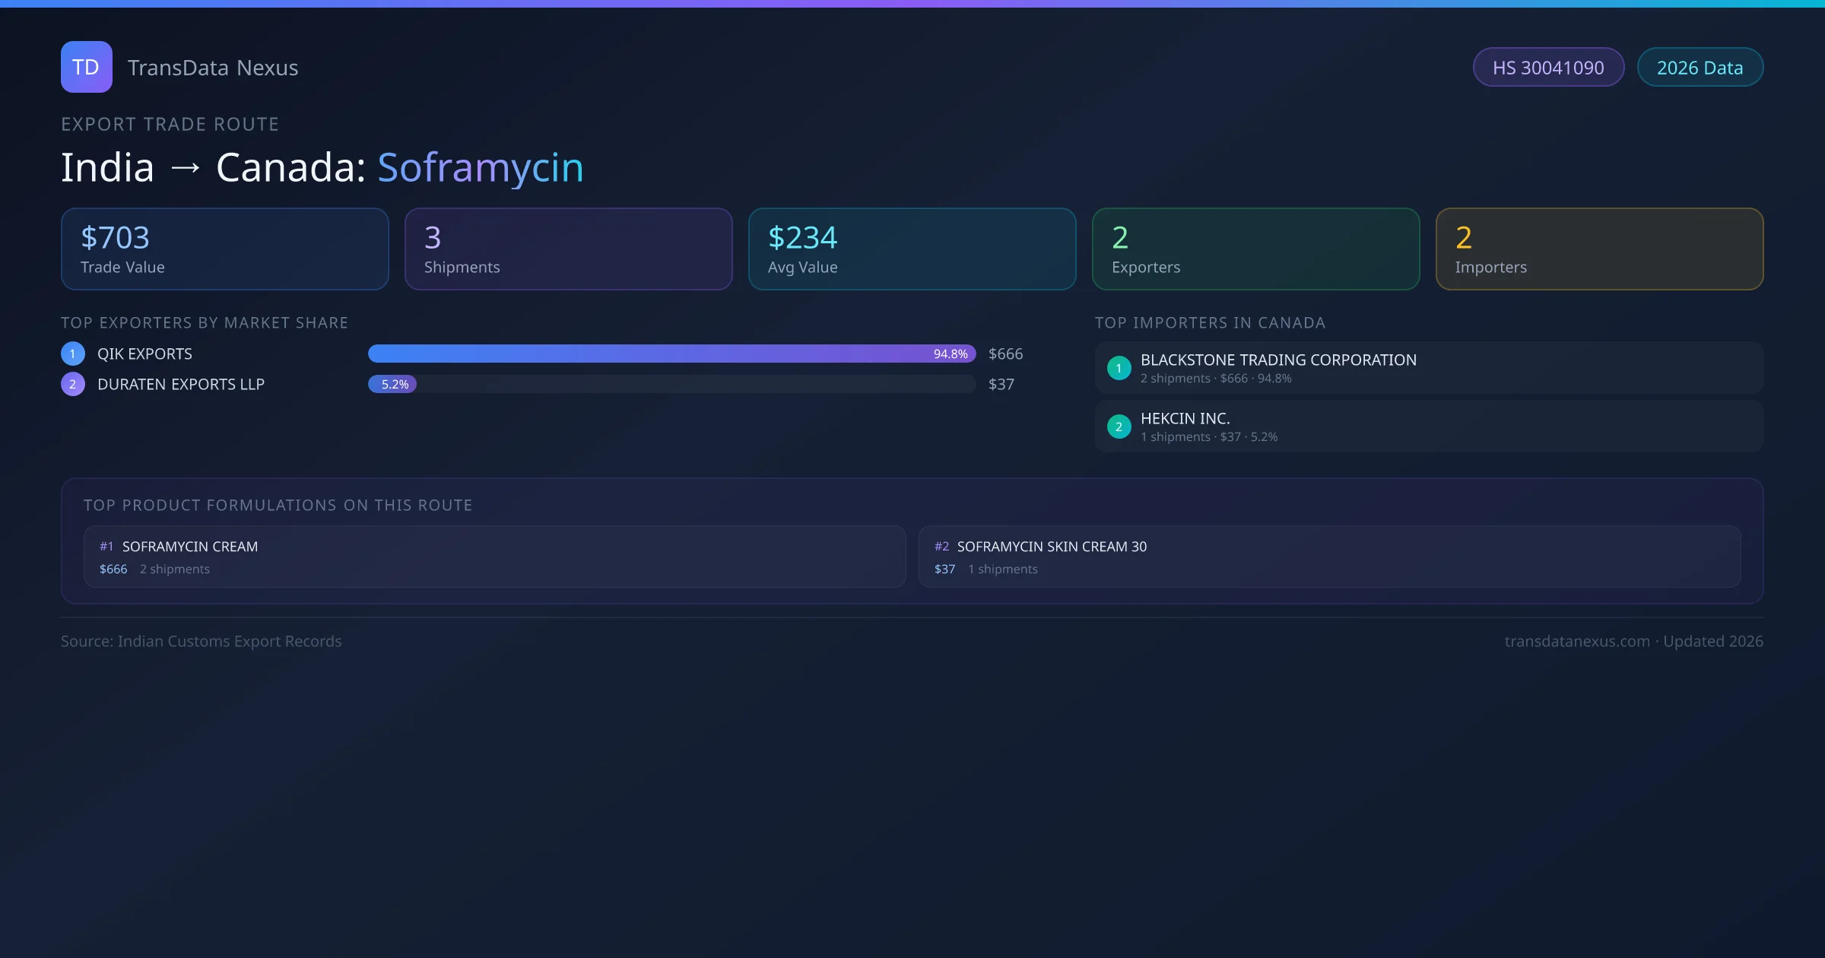The width and height of the screenshot is (1825, 958).
Task: Click the 94.8% market share bar
Action: point(671,354)
